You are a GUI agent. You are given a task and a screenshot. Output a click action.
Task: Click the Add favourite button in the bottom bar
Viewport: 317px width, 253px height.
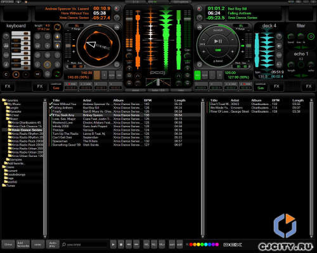[x=23, y=245]
